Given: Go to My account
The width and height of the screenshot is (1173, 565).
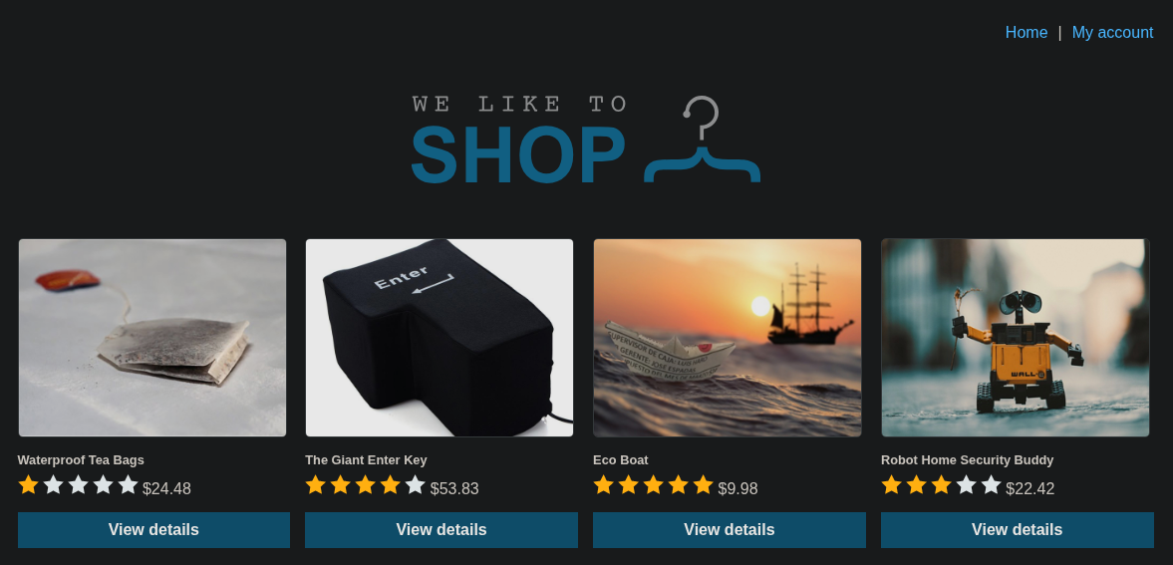Looking at the screenshot, I should (x=1112, y=32).
